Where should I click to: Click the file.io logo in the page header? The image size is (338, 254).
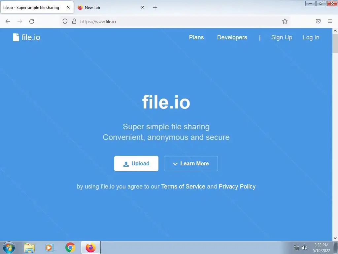coord(26,37)
